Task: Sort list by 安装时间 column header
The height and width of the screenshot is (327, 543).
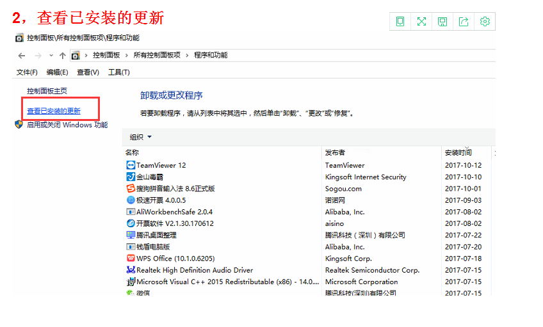Action: click(458, 153)
